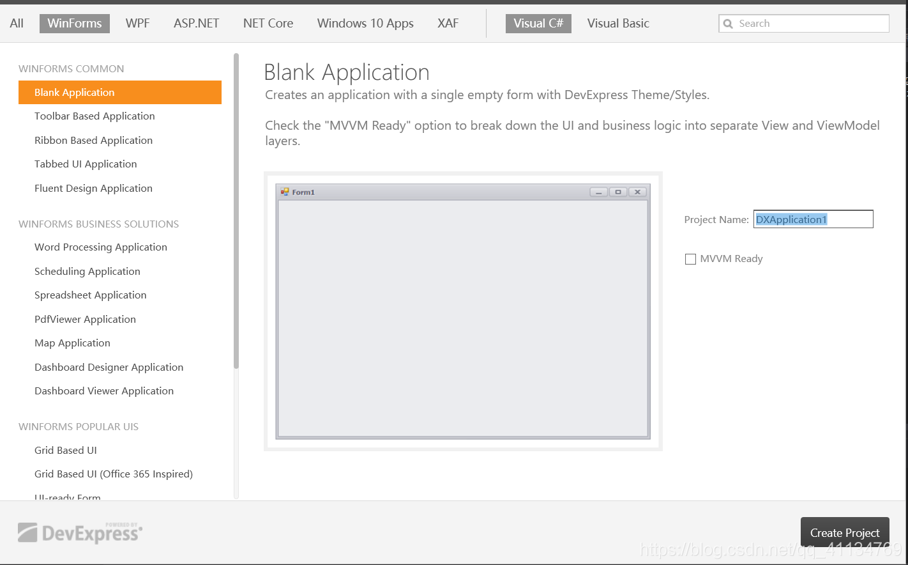Choose Ribbon Based Application template
The height and width of the screenshot is (565, 908).
93,141
